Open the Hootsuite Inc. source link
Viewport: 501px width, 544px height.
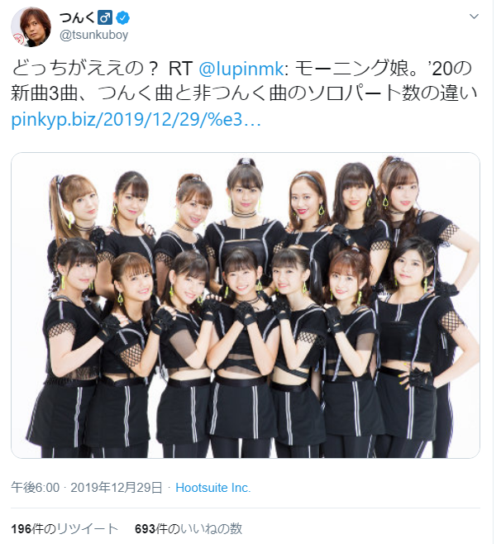(213, 488)
